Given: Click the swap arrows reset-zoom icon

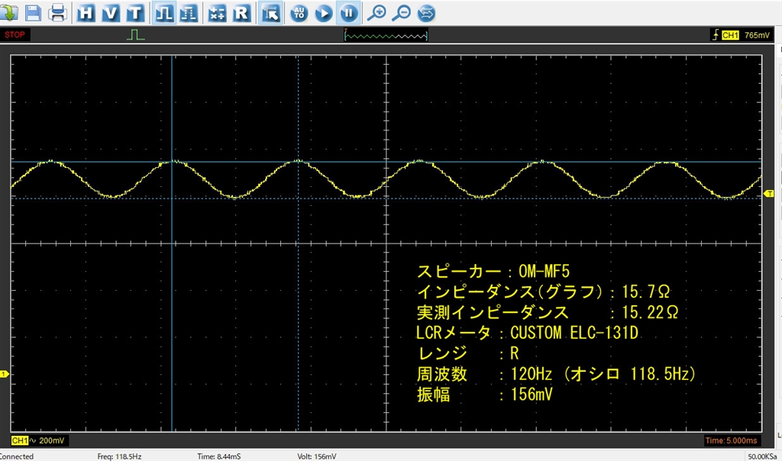Looking at the screenshot, I should click(426, 13).
